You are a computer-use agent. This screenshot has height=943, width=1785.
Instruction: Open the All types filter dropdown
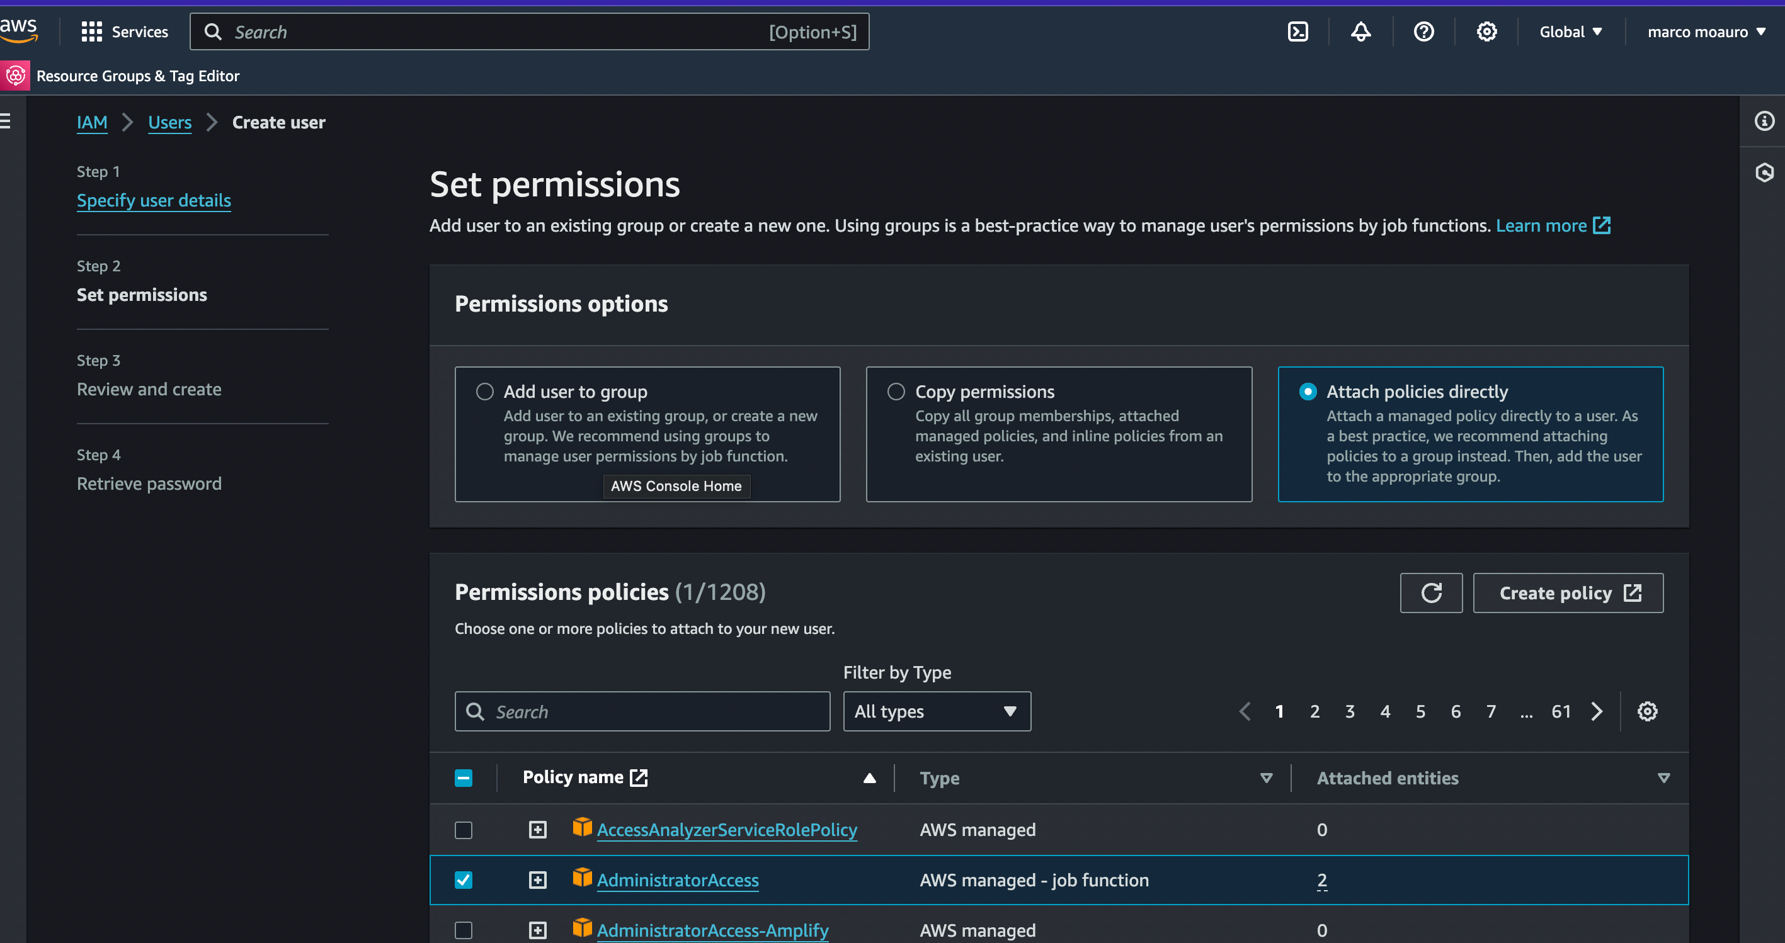(x=937, y=711)
